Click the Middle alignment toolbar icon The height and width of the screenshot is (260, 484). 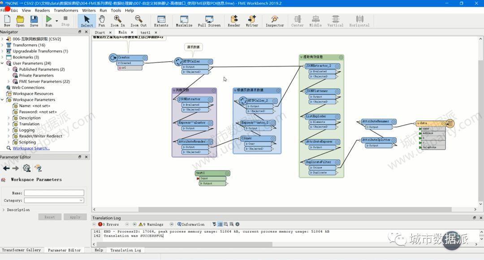(x=315, y=21)
